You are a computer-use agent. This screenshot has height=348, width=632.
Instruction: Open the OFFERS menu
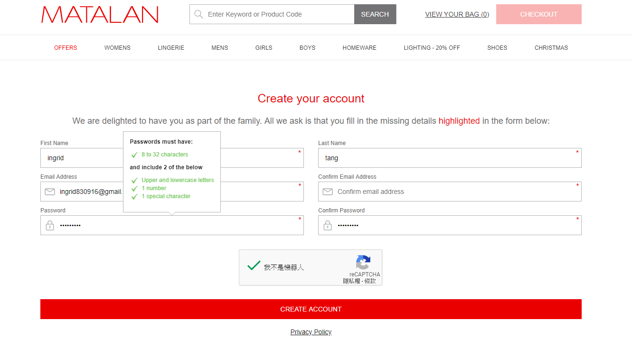pos(66,48)
